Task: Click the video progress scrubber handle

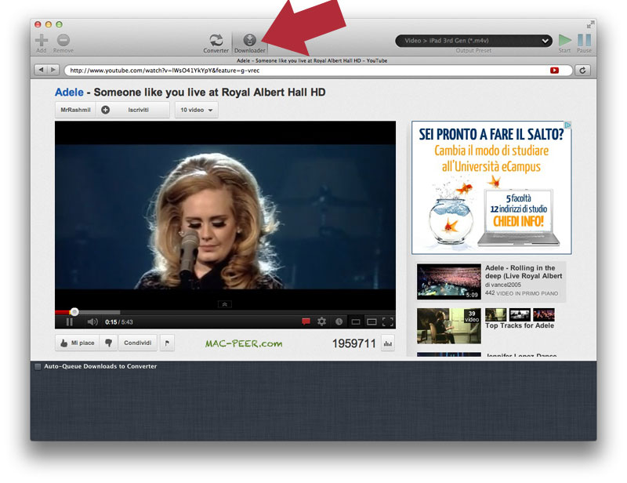Action: coord(74,312)
